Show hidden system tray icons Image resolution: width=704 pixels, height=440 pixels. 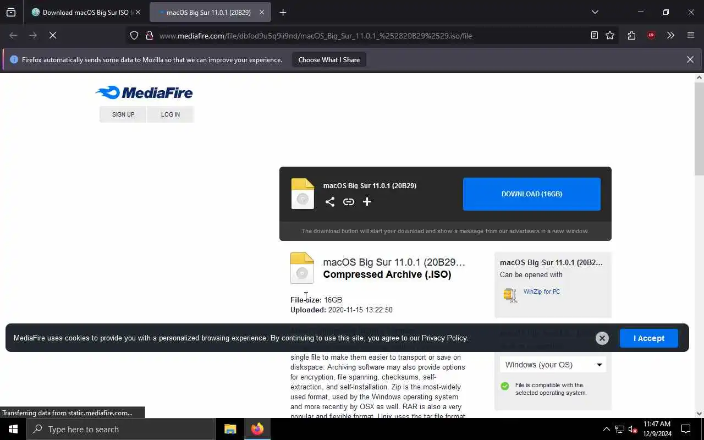pos(606,429)
